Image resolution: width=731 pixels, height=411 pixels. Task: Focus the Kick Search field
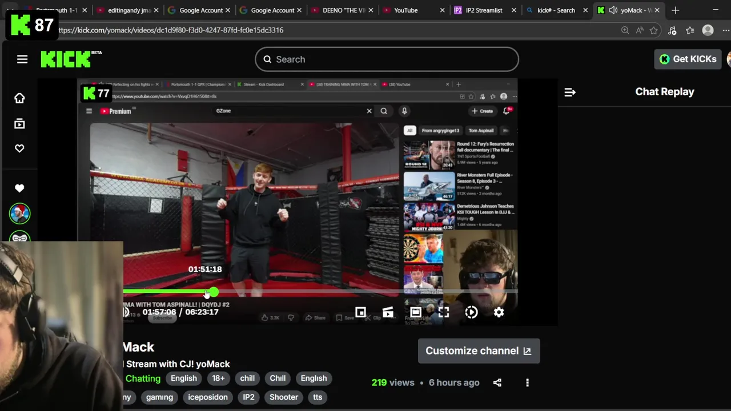387,59
